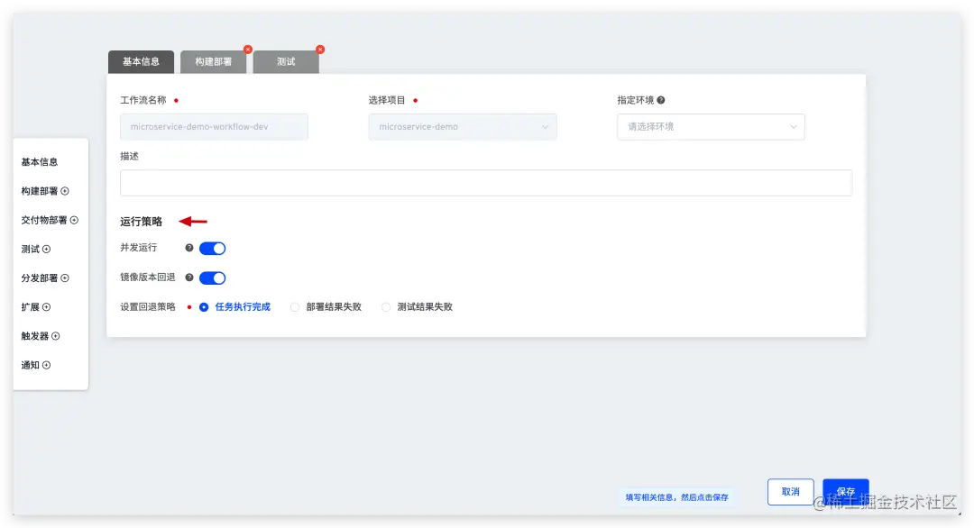Click the 运行策略 heading
The width and height of the screenshot is (974, 528).
pos(141,222)
